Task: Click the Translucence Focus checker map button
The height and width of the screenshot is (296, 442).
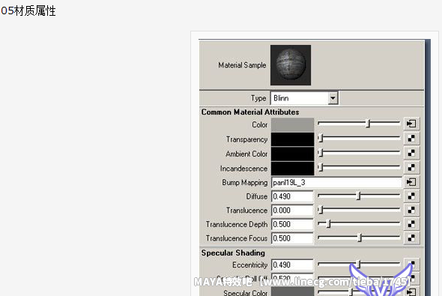Action: click(x=411, y=238)
